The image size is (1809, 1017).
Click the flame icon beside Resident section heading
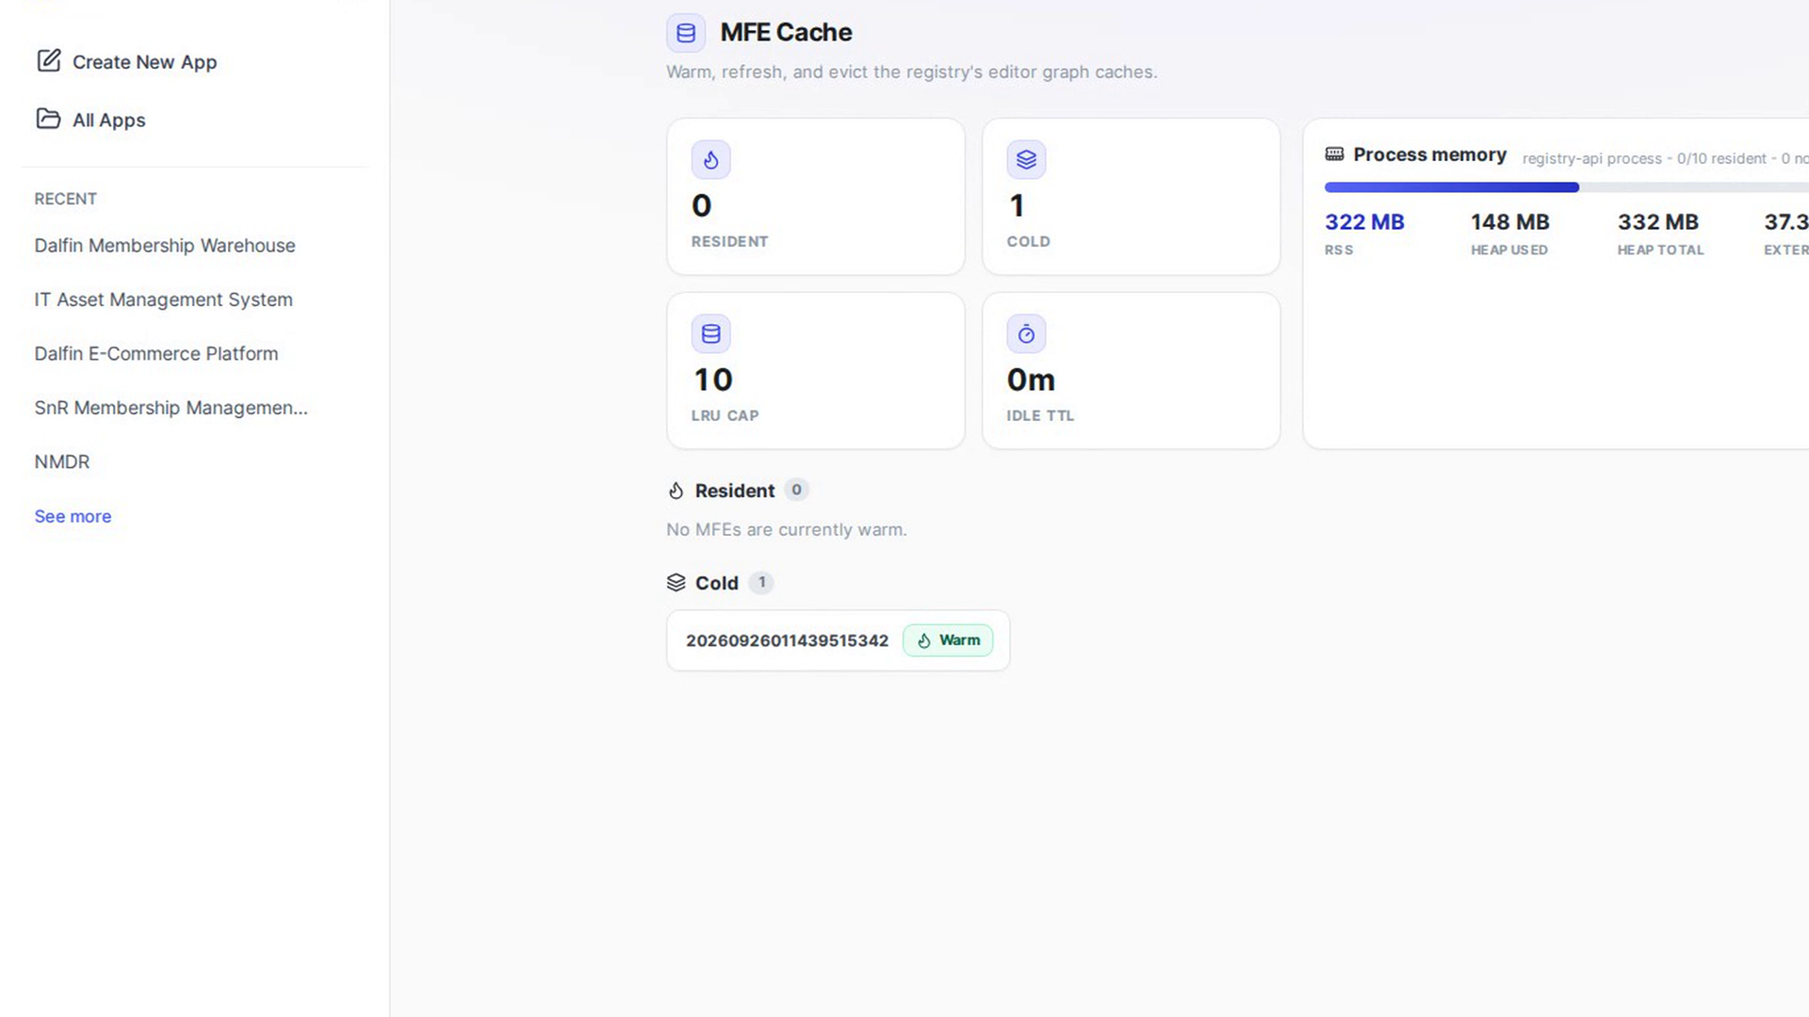676,491
